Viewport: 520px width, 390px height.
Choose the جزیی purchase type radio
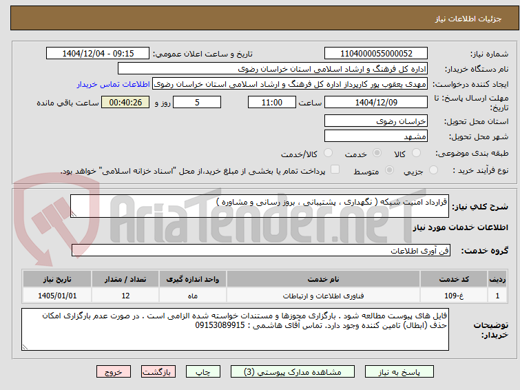pyautogui.click(x=433, y=170)
